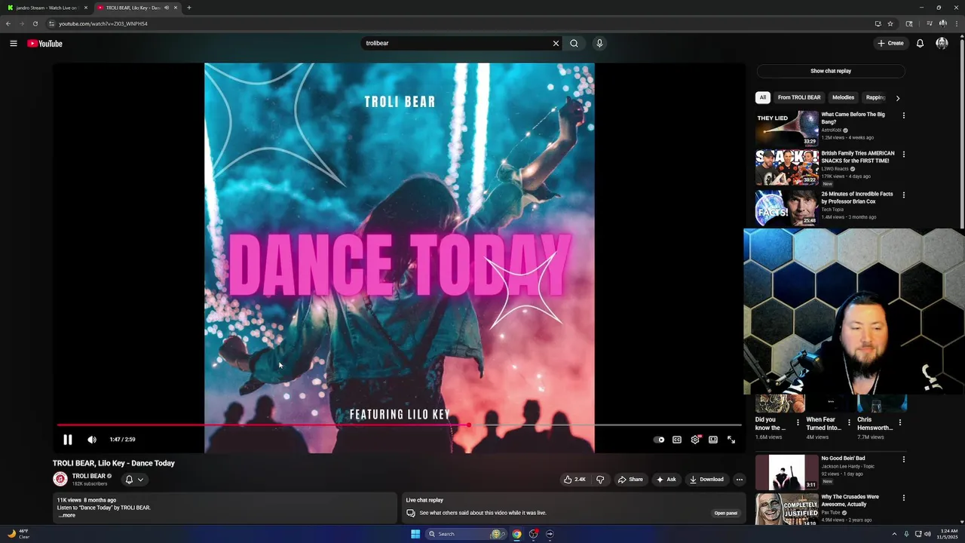965x543 pixels.
Task: Share the Dance Today video
Action: pos(630,480)
